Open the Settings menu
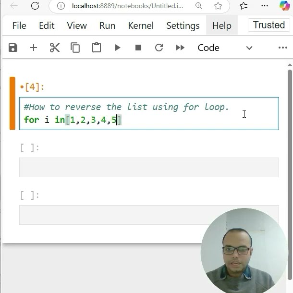Image resolution: width=293 pixels, height=293 pixels. 183,25
